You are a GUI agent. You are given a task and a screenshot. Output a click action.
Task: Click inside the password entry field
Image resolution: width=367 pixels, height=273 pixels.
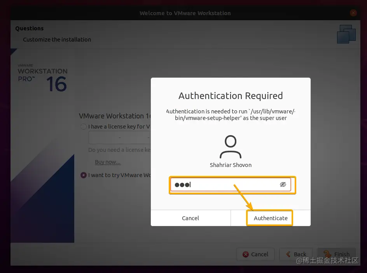coord(225,185)
